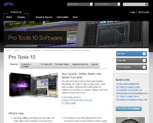Open Compatibility and upgrade info link
Image resolution: width=153 pixels, height=123 pixels.
tap(129, 90)
